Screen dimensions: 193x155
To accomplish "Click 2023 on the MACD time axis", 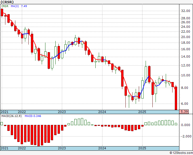I will [62, 148].
